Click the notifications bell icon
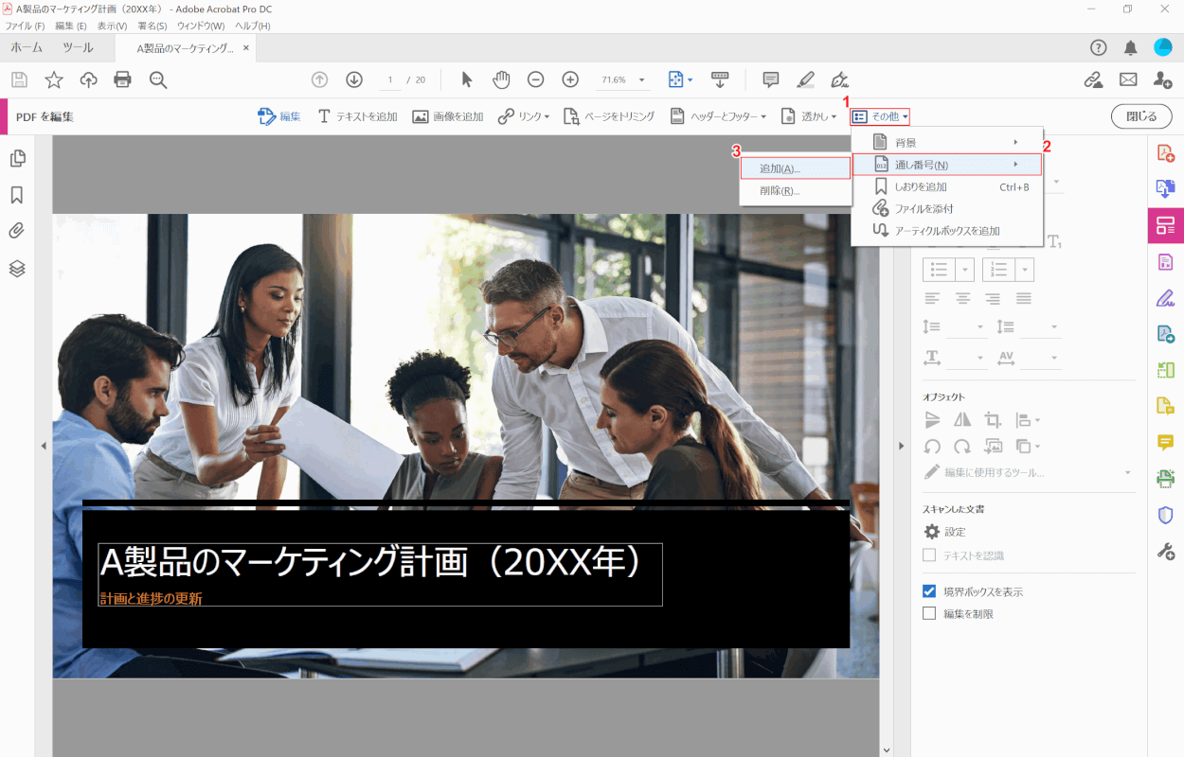 [x=1130, y=47]
